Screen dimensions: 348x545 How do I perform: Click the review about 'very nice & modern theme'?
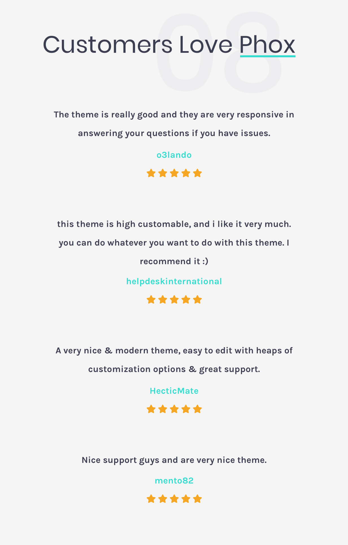(174, 360)
